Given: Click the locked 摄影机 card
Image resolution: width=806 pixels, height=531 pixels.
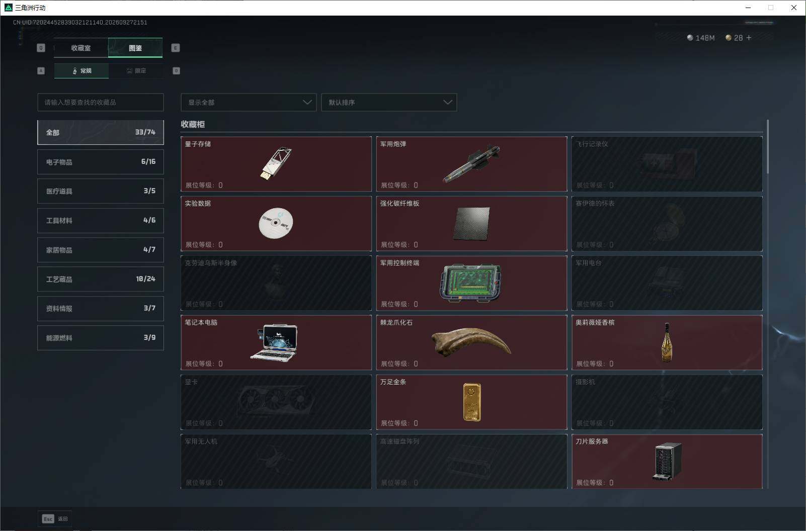Looking at the screenshot, I should (x=667, y=402).
